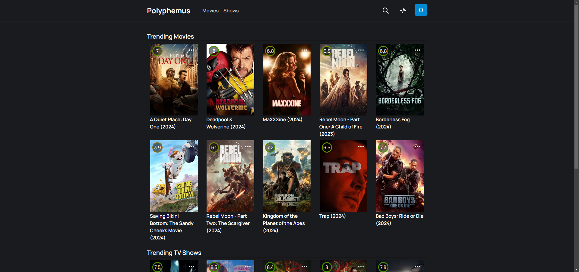Open the activity pulse icon
This screenshot has height=272, width=579.
coord(403,11)
